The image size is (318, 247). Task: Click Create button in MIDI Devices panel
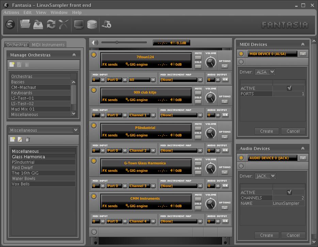pos(266,131)
